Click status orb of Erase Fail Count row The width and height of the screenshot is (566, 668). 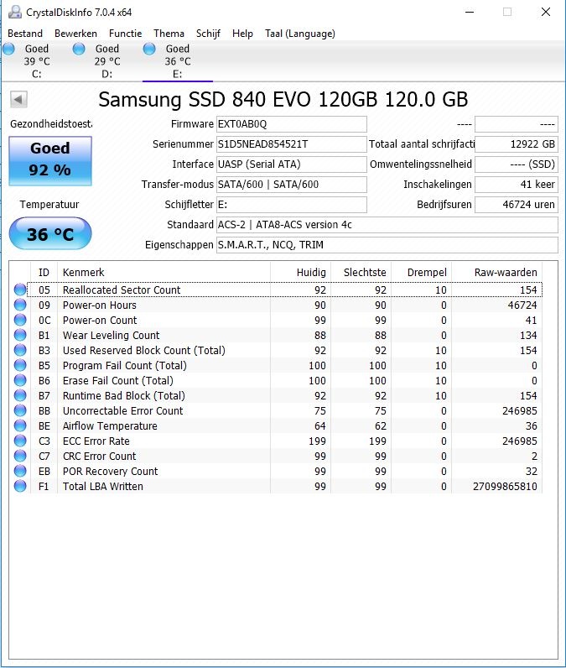[x=20, y=380]
